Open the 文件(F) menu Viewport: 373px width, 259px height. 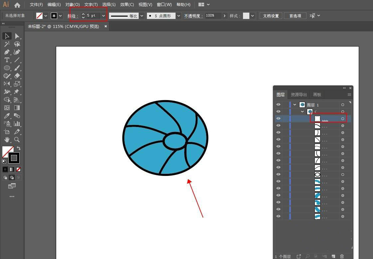point(36,5)
